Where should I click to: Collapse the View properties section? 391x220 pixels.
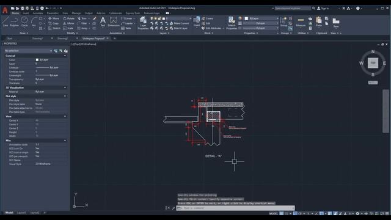pos(65,116)
